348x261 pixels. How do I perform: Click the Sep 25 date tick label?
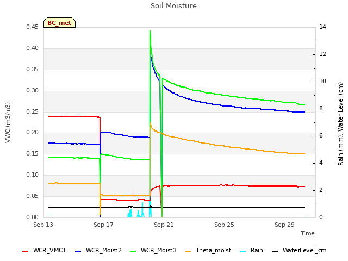coord(224,225)
